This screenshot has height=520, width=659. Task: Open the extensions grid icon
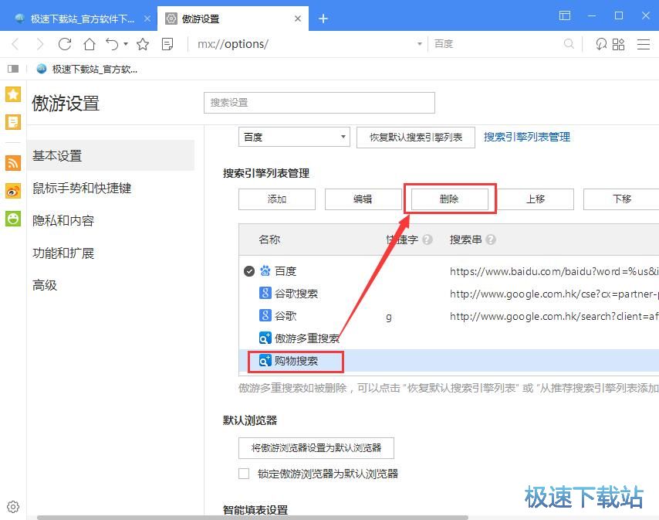(619, 44)
